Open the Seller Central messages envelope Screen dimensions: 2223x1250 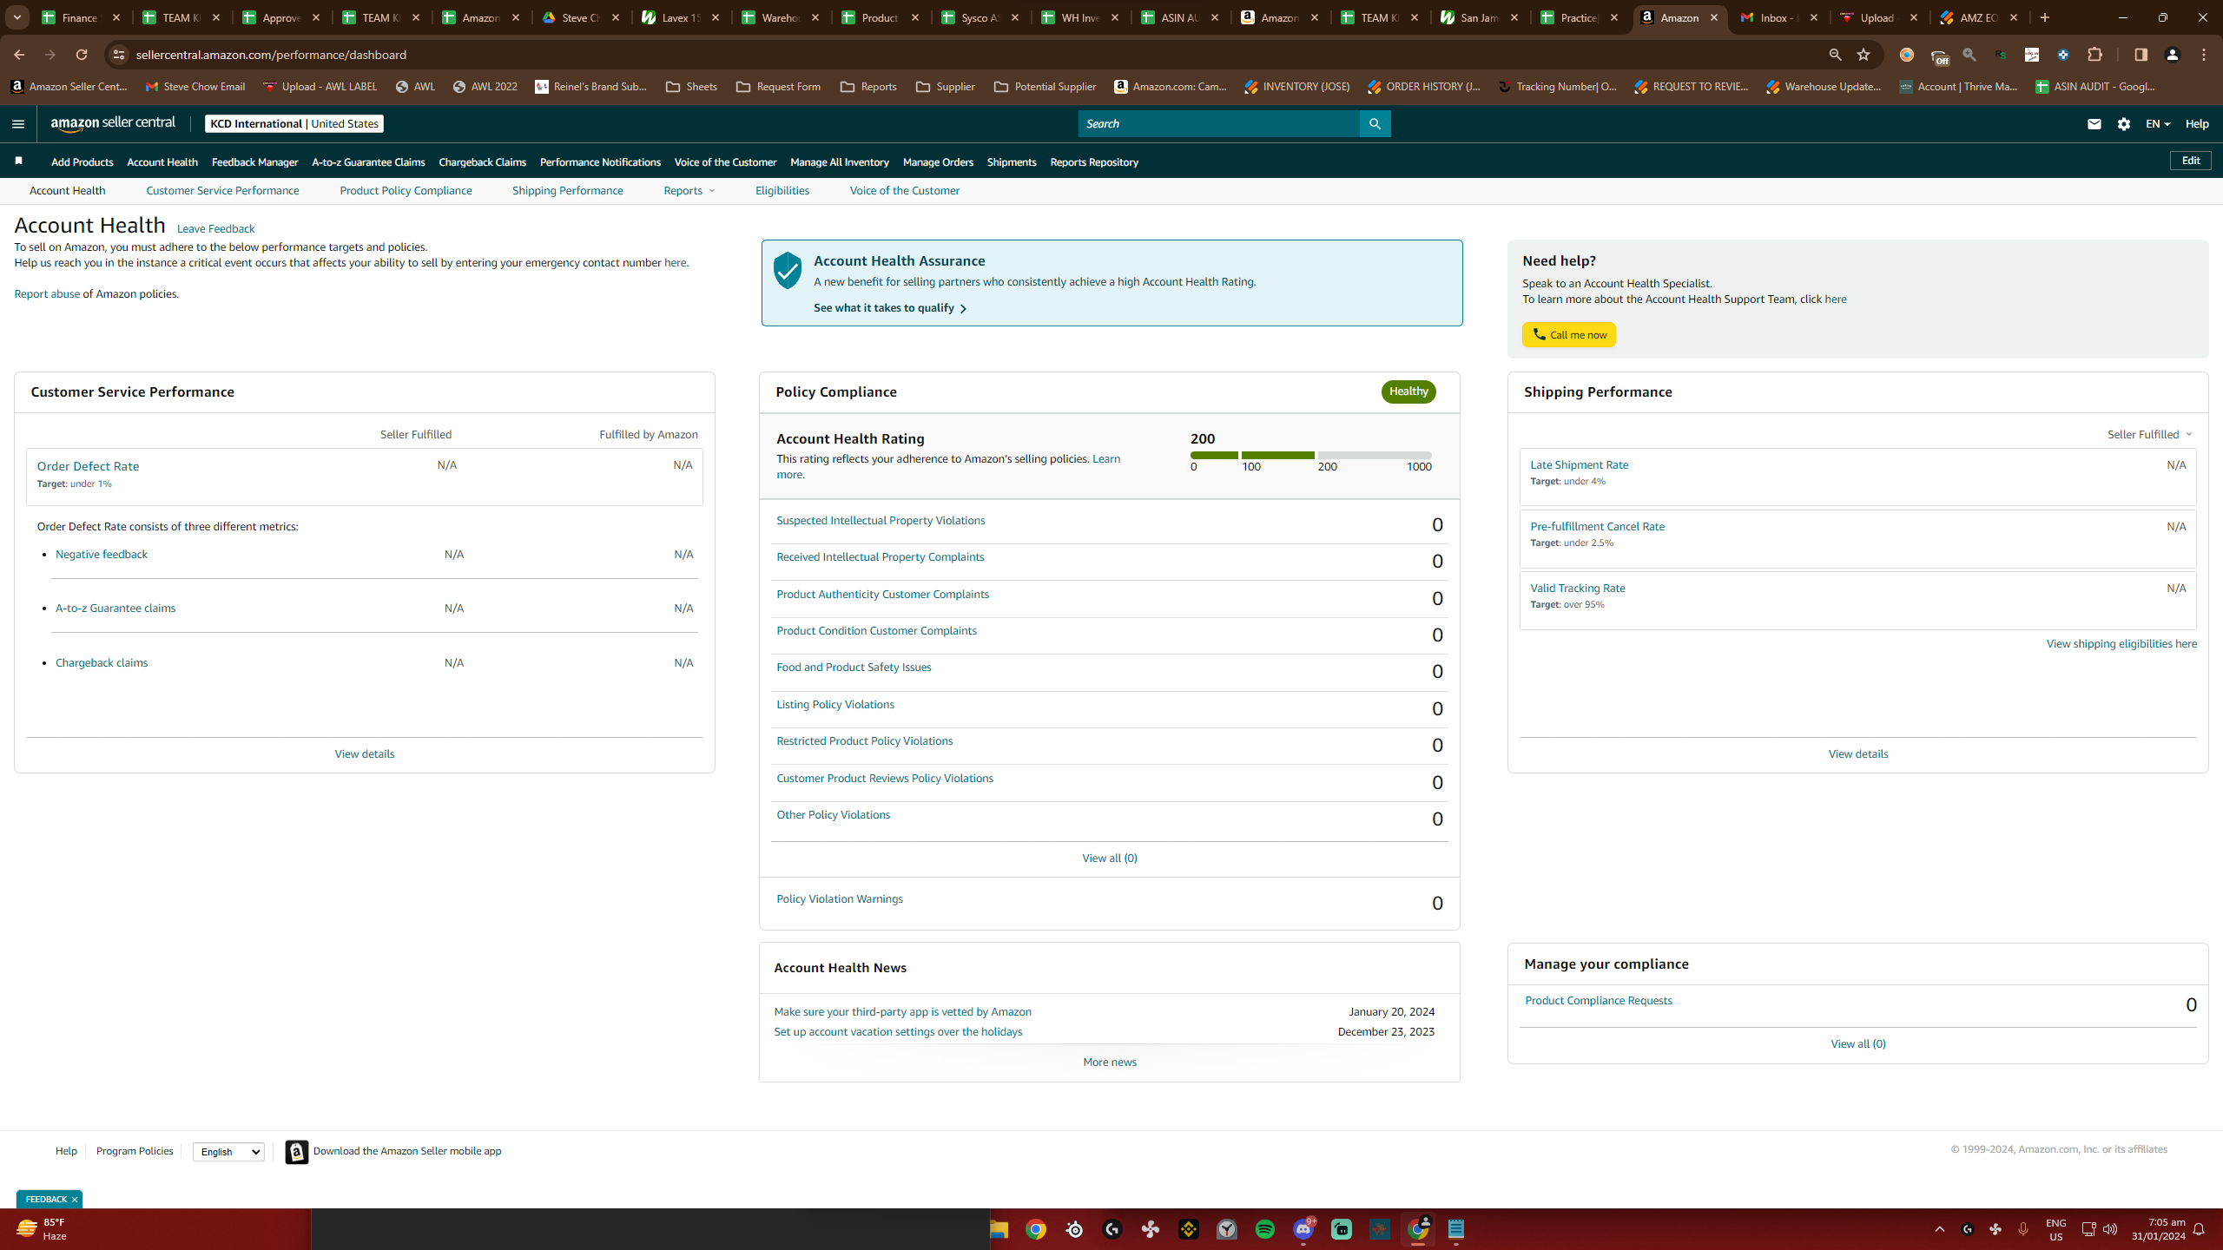pyautogui.click(x=2094, y=124)
